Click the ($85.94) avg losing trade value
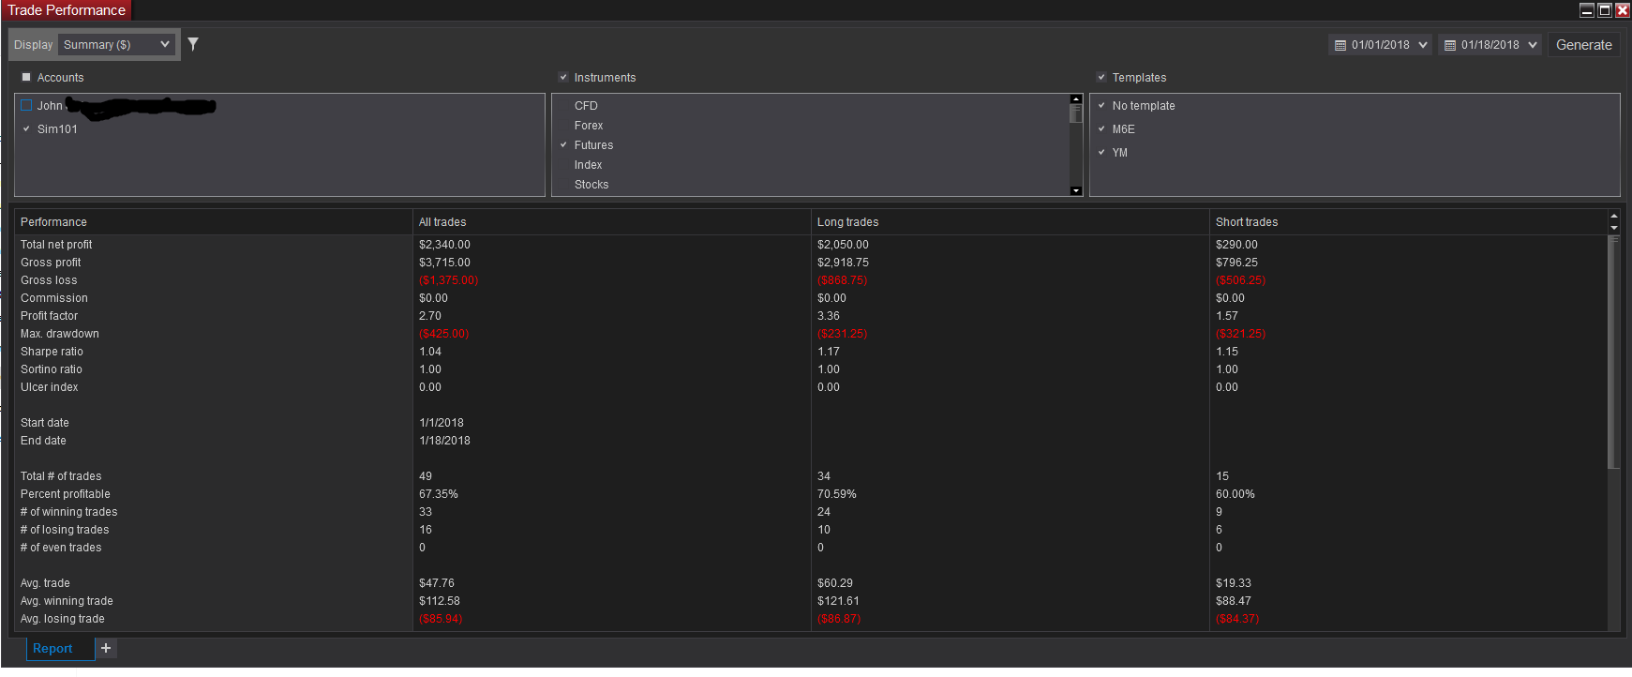This screenshot has width=1632, height=677. [441, 619]
